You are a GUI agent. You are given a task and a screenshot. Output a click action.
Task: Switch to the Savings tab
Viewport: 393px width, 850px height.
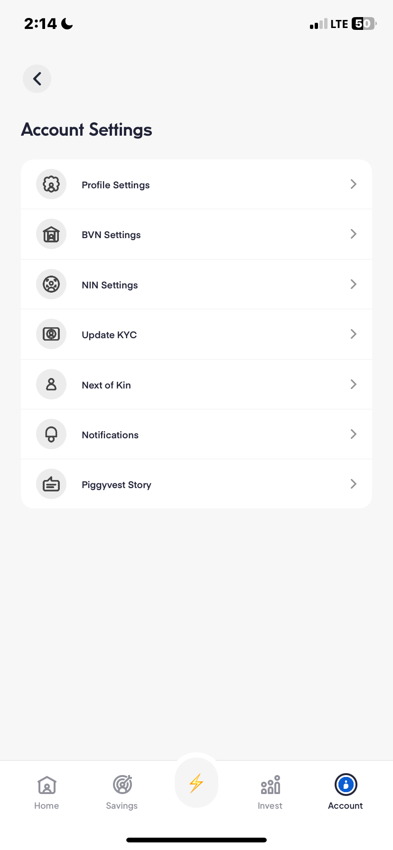click(x=122, y=792)
